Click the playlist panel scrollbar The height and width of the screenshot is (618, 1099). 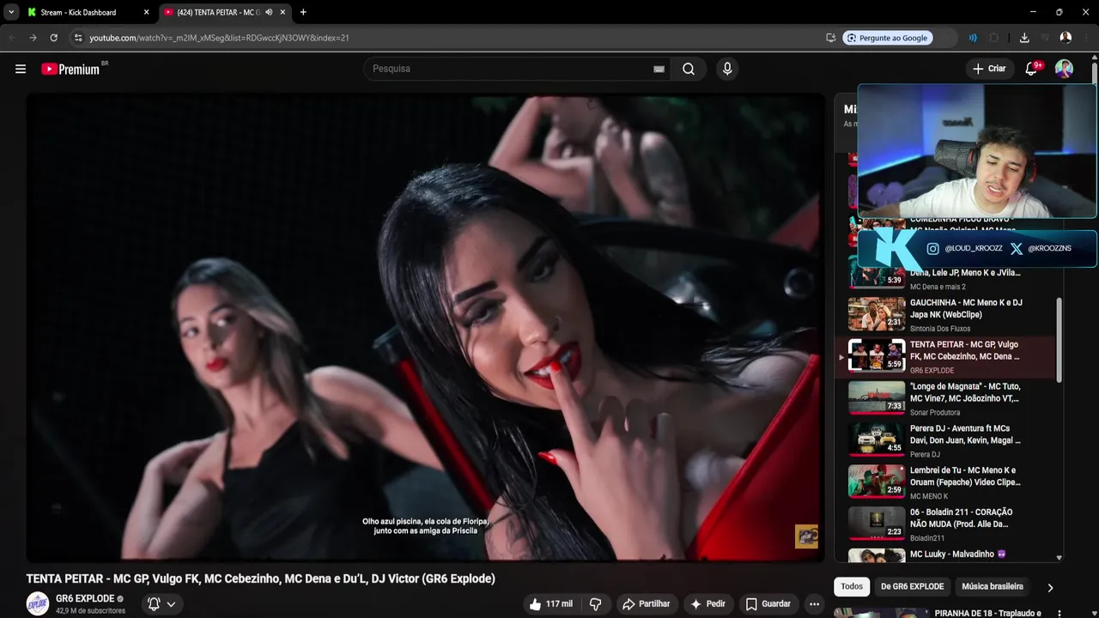pyautogui.click(x=1059, y=341)
